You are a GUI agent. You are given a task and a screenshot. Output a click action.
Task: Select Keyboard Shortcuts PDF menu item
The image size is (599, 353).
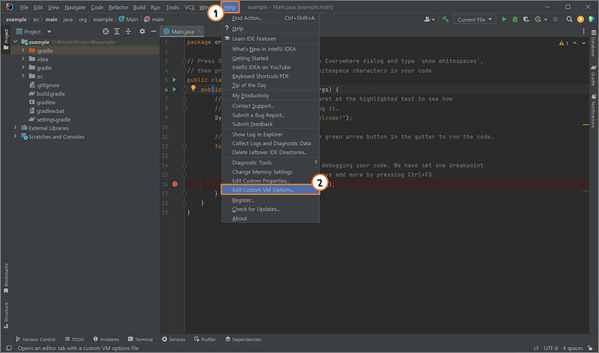coord(270,76)
